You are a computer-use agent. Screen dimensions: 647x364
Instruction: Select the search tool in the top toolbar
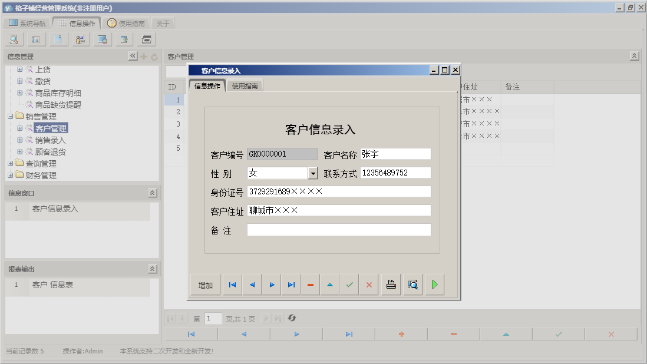pos(13,39)
